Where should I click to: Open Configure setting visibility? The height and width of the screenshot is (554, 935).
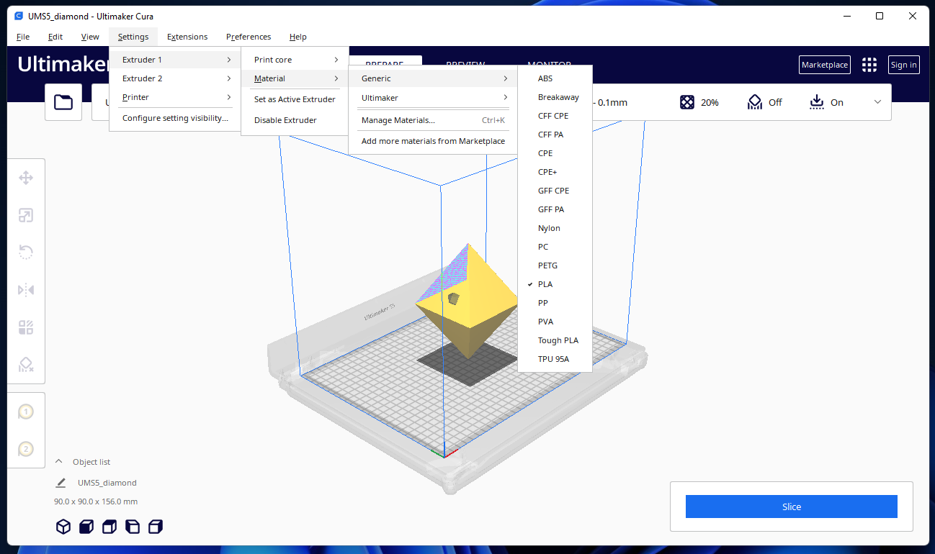coord(175,118)
